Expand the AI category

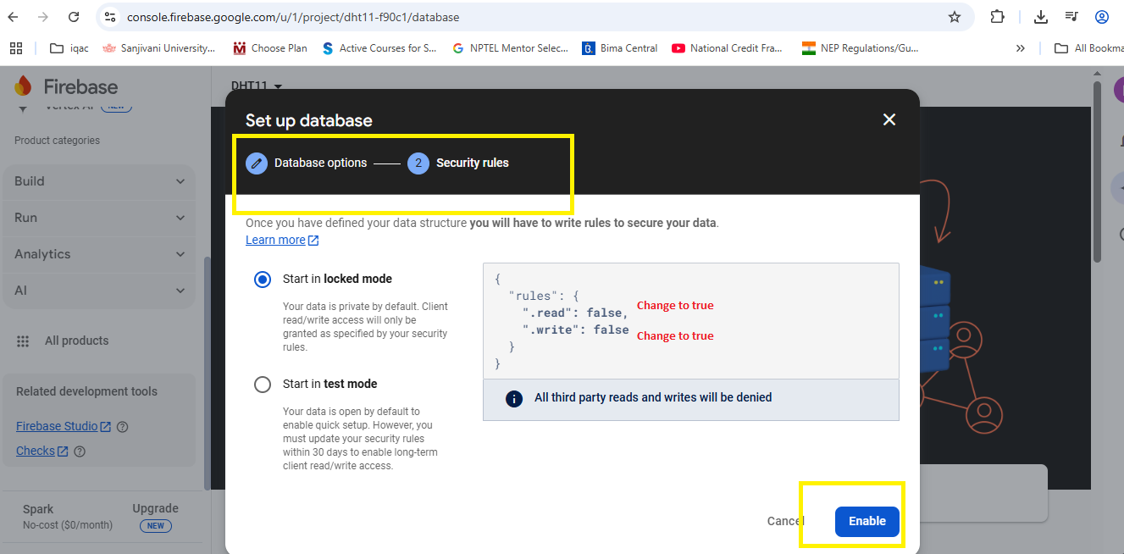tap(99, 291)
